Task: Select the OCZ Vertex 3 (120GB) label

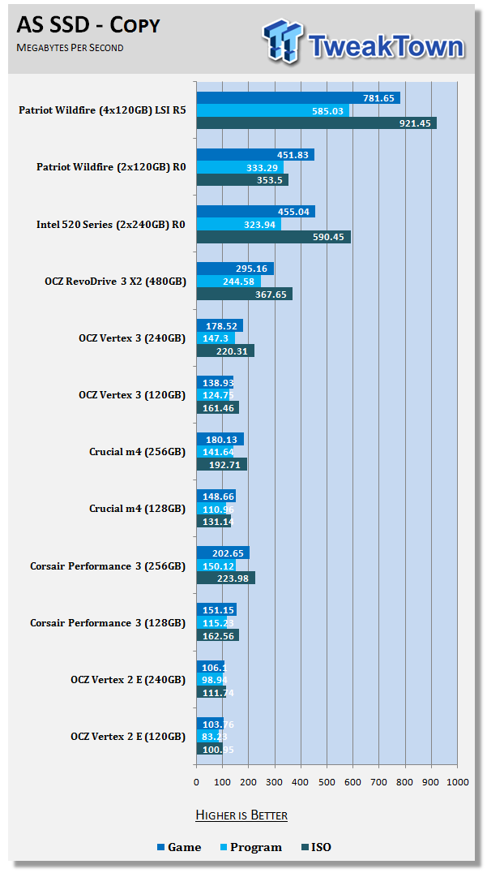Action: pos(132,395)
